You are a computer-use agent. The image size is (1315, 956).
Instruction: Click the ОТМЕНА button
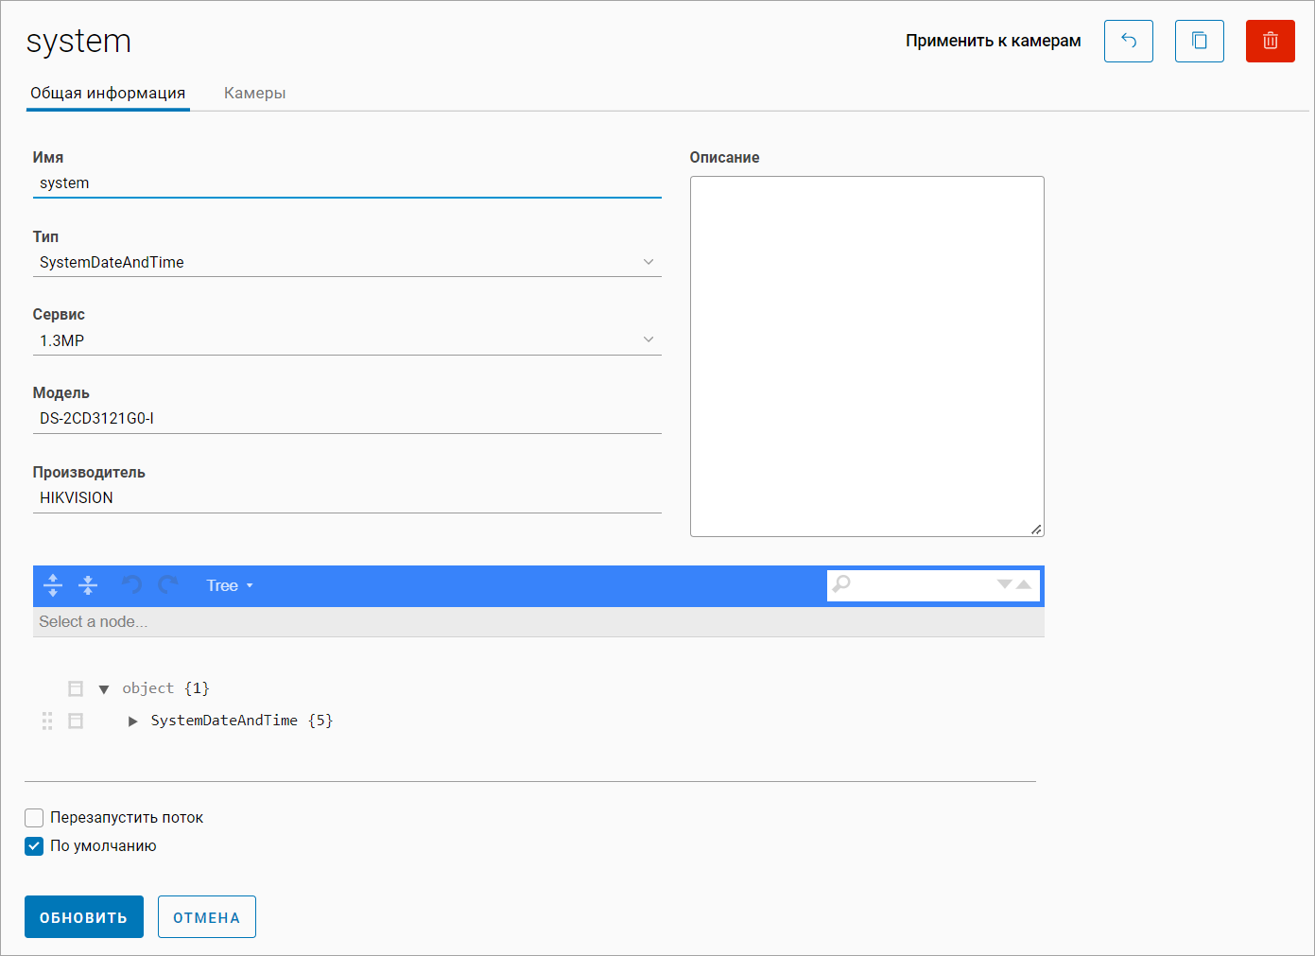click(x=206, y=917)
